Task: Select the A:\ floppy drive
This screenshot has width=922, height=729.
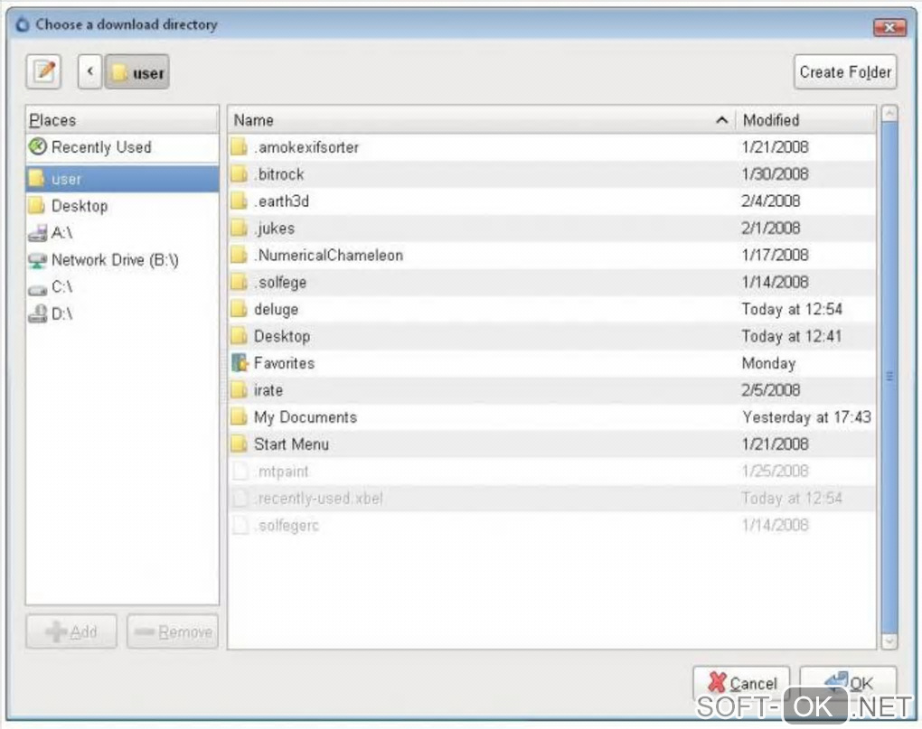Action: point(122,233)
